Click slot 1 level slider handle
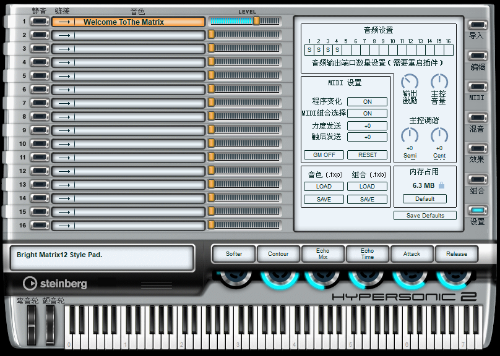Screen dimensions: 500x356 click(x=256, y=21)
